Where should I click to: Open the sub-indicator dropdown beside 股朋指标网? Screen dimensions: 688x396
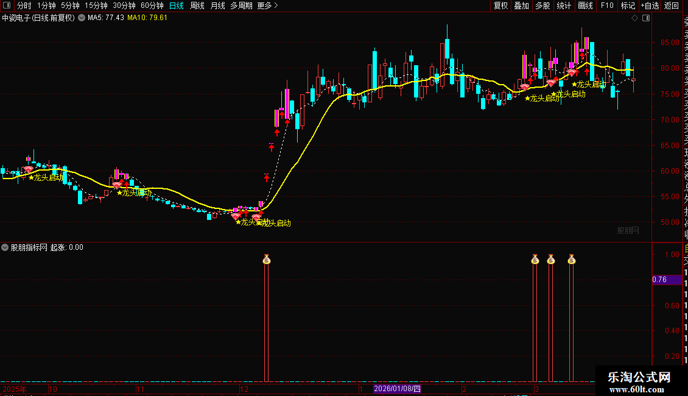click(x=5, y=247)
